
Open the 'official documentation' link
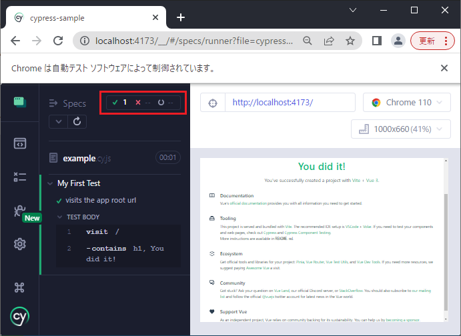(x=248, y=203)
